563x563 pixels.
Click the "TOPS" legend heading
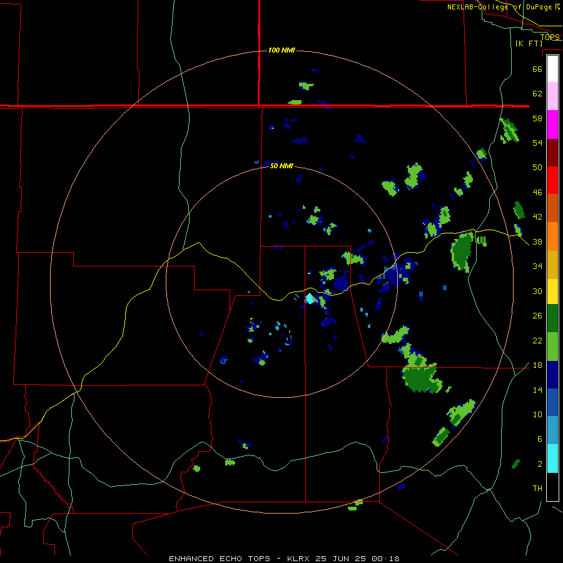[550, 37]
